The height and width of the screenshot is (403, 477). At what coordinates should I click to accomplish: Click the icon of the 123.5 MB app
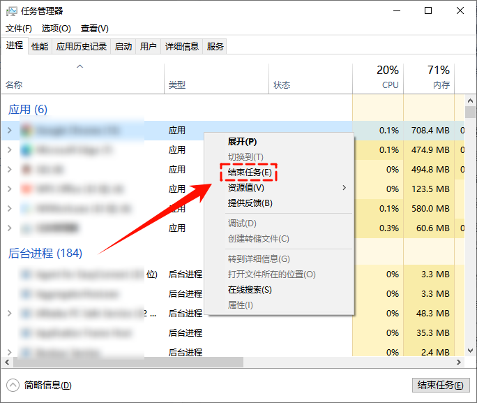tap(26, 189)
